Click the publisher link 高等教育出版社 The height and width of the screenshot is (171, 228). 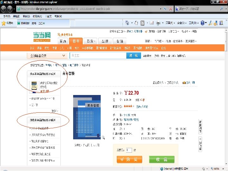coord(131,119)
